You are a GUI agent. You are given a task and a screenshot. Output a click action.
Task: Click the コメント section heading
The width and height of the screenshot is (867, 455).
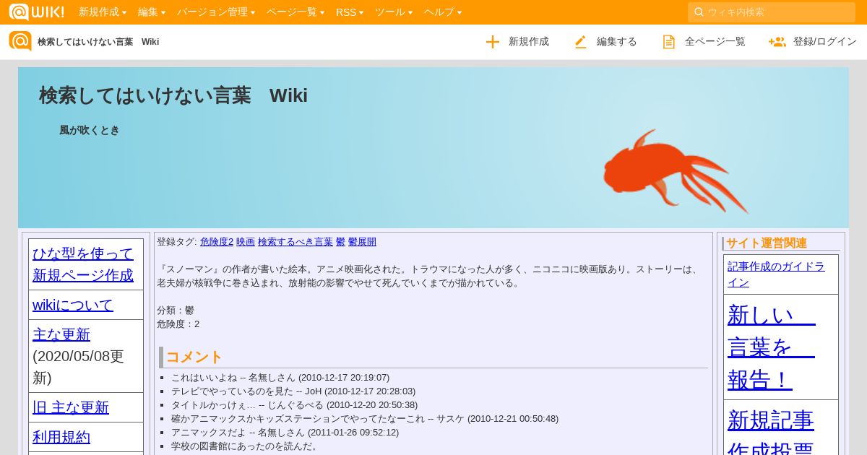coord(194,357)
